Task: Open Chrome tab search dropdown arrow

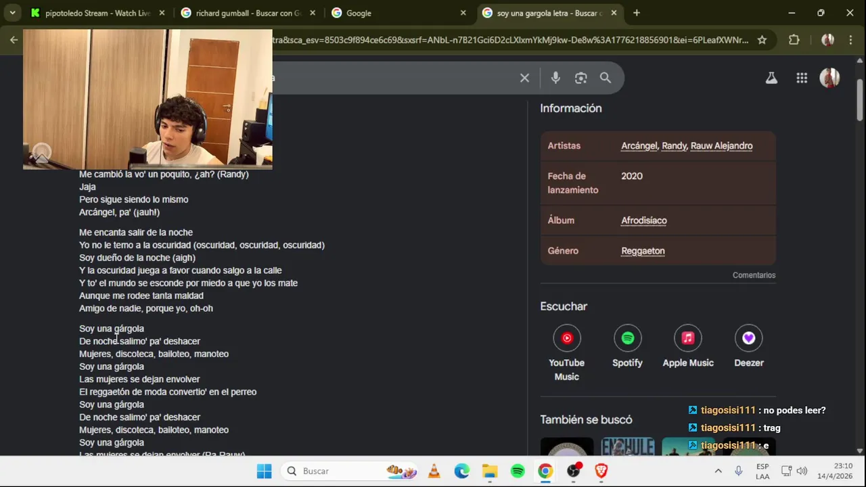Action: [12, 13]
